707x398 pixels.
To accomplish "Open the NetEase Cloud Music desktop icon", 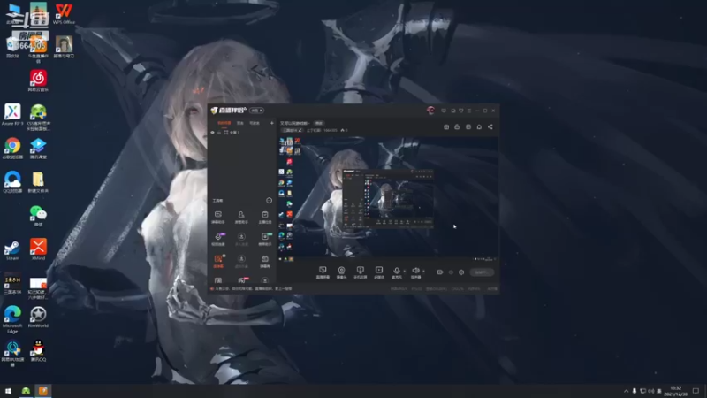I will point(38,80).
